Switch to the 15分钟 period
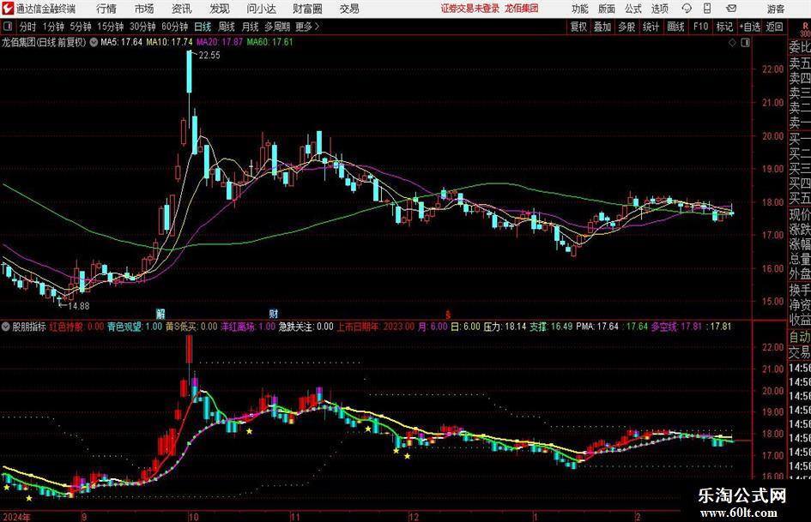 coord(110,27)
